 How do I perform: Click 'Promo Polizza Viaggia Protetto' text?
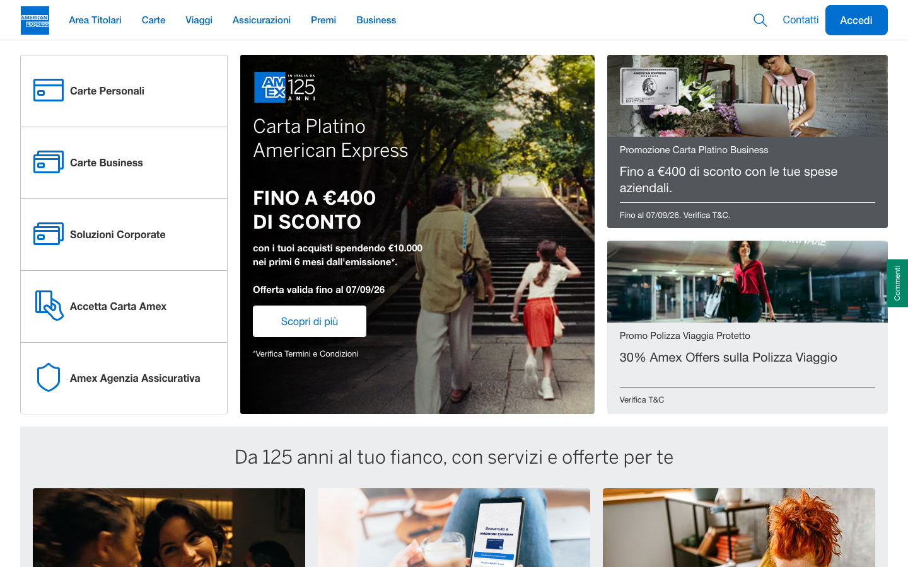[685, 336]
